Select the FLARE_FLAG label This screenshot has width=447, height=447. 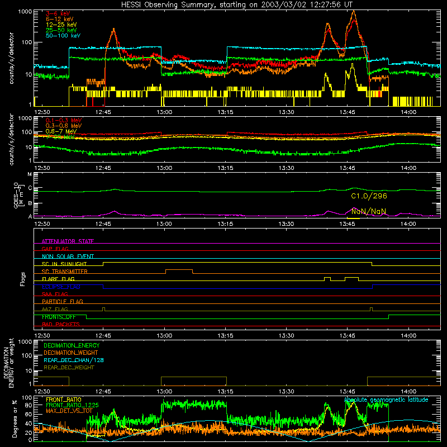58,279
